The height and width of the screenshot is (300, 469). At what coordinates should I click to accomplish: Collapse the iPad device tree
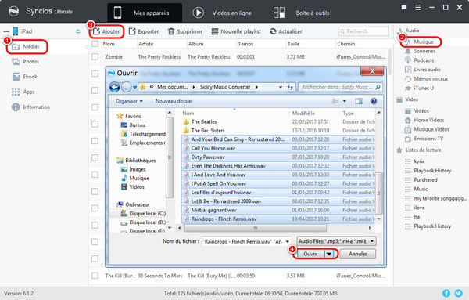[6, 31]
